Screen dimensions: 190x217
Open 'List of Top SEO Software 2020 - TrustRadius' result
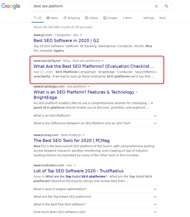[x=79, y=171]
